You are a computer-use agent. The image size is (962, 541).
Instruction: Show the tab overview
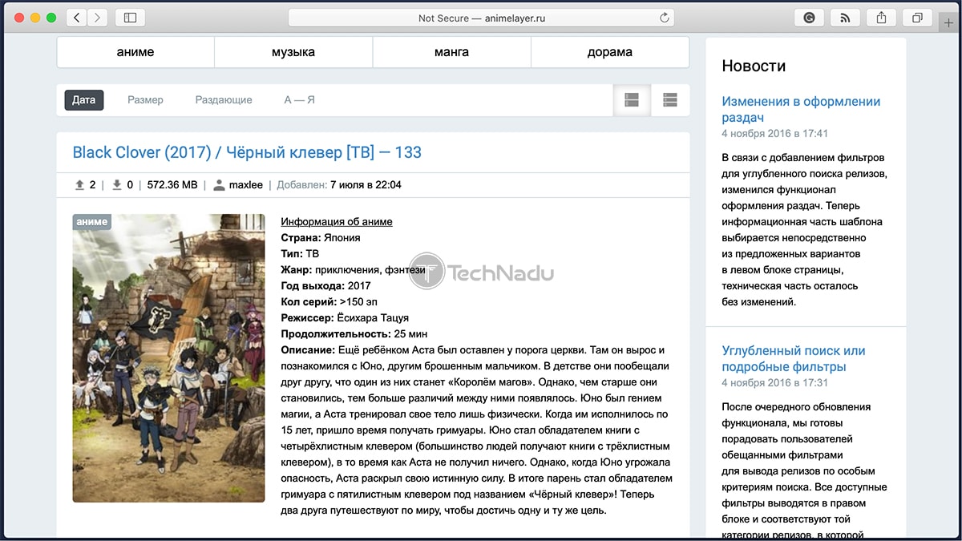pyautogui.click(x=917, y=18)
